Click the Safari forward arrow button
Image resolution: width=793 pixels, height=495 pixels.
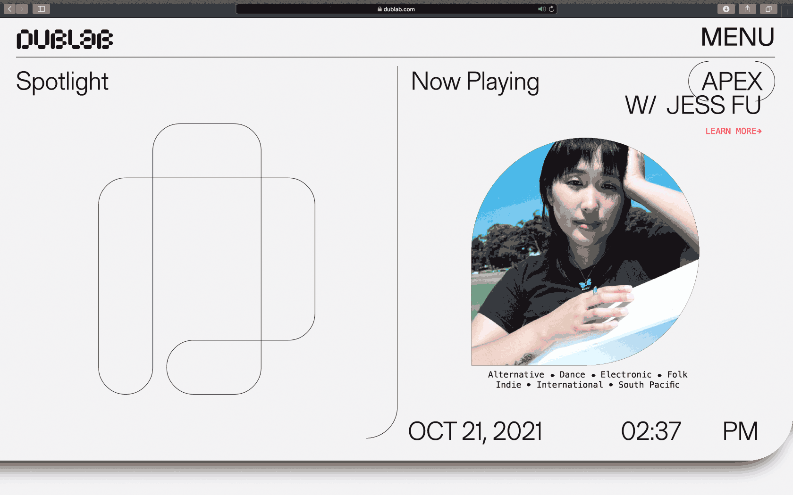click(22, 9)
